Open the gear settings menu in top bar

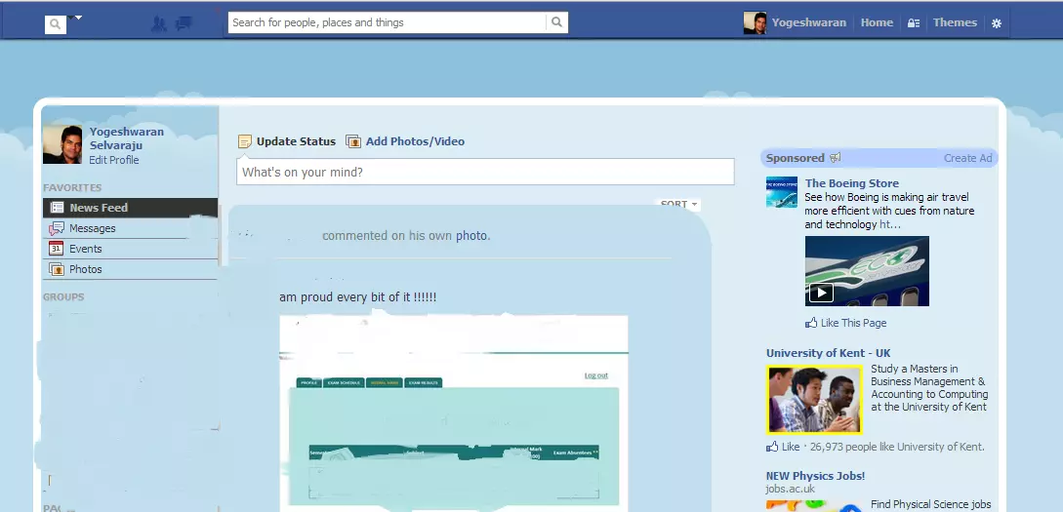[996, 23]
